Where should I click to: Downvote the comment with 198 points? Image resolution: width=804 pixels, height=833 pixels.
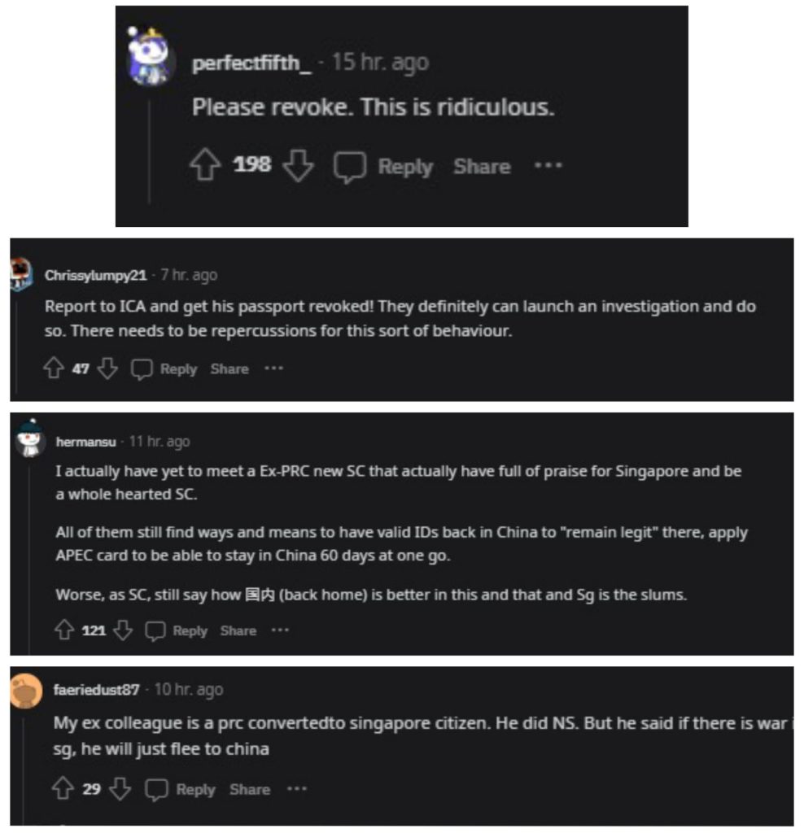click(x=298, y=165)
